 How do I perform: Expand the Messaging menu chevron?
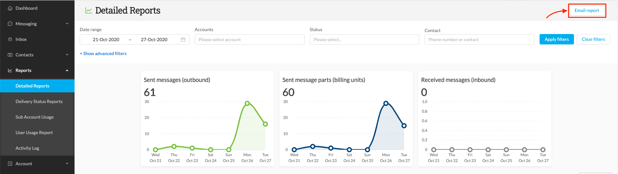(67, 24)
